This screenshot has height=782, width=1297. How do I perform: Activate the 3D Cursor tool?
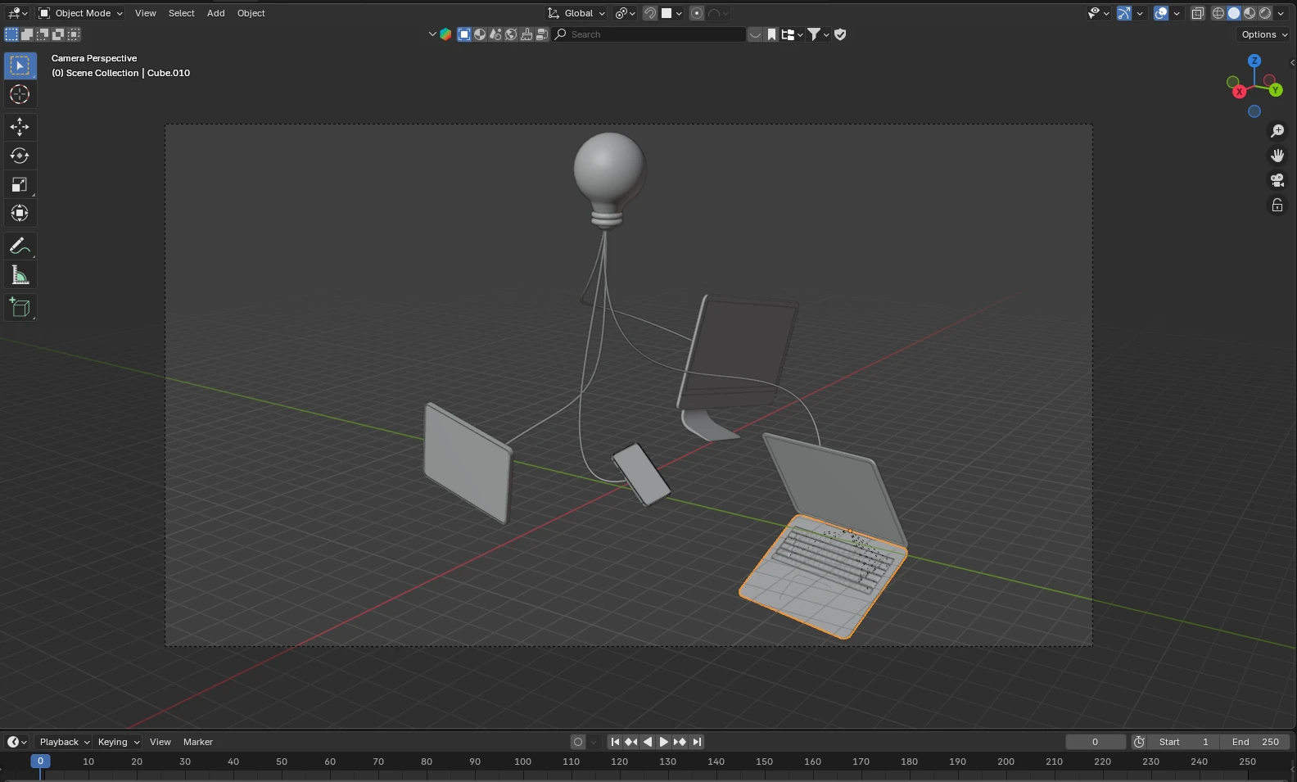(20, 94)
